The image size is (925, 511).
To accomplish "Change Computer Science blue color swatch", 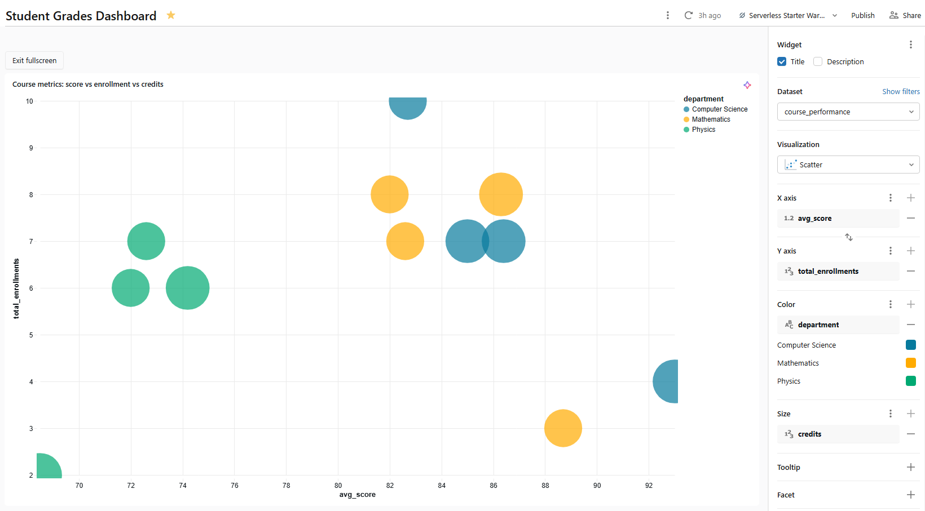I will click(911, 345).
